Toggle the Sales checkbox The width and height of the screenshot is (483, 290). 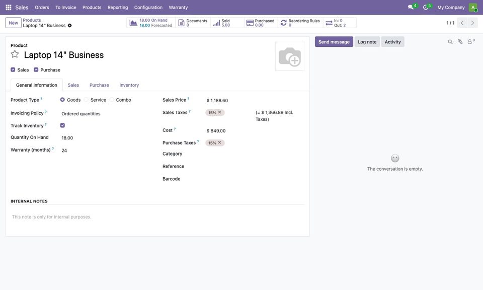[x=13, y=69]
